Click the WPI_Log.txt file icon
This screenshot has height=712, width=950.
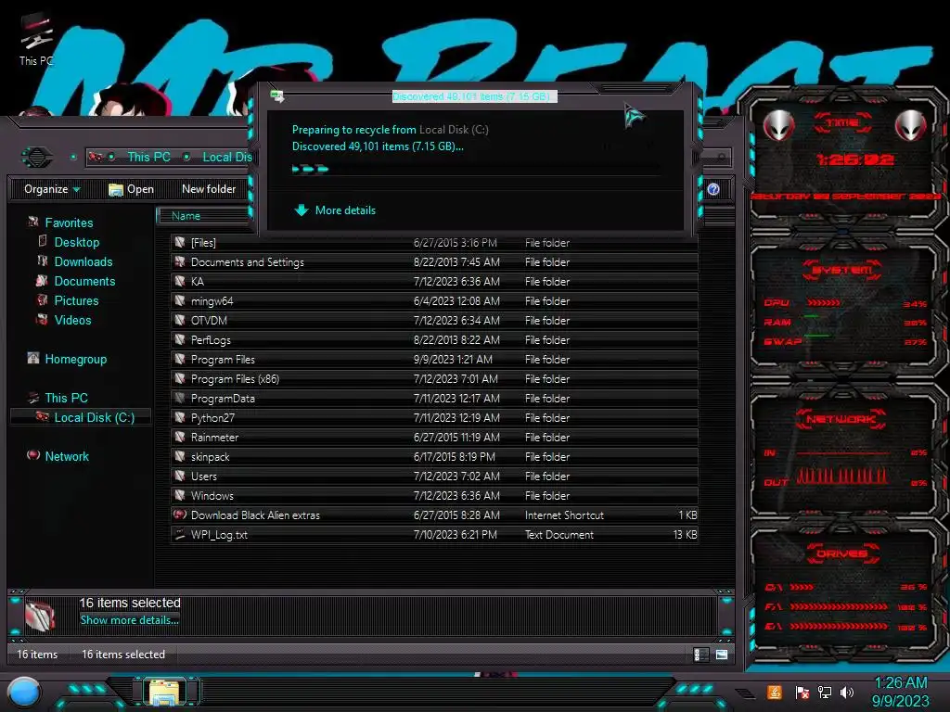[180, 534]
